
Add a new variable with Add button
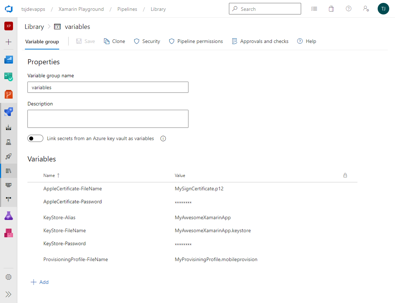point(40,282)
